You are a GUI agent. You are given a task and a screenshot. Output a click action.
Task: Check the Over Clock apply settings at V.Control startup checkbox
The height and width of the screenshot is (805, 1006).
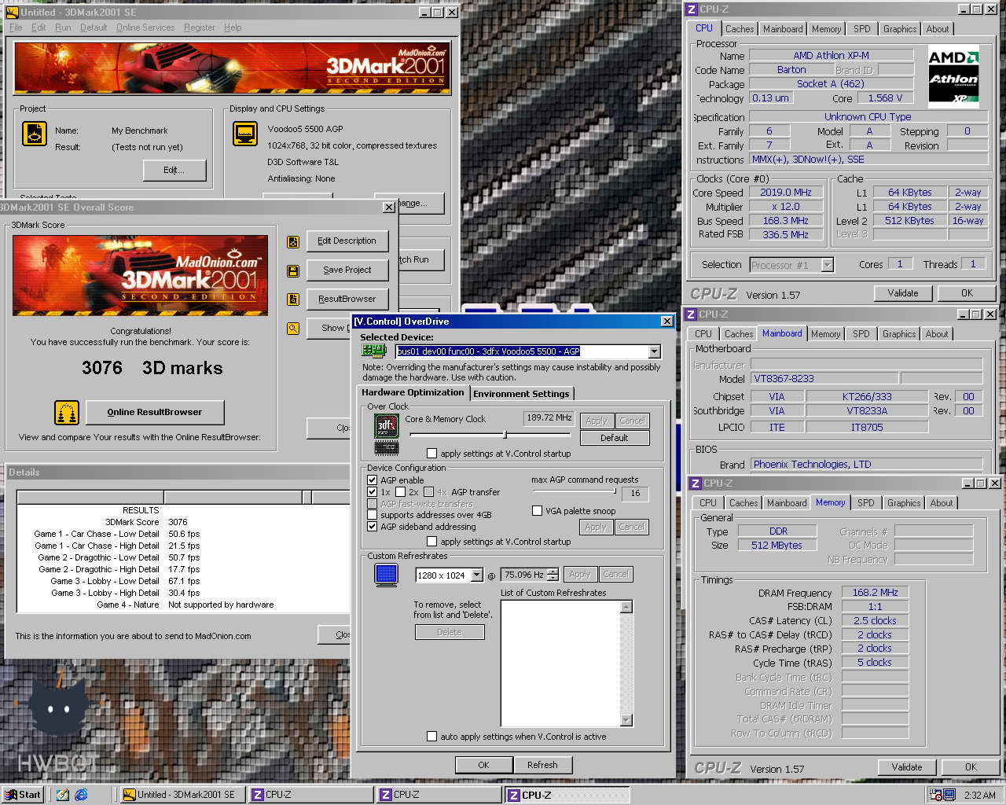(x=431, y=454)
